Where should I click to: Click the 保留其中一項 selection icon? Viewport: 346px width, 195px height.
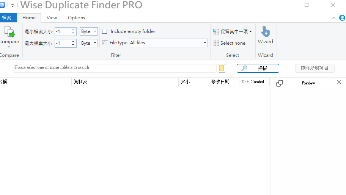(216, 32)
